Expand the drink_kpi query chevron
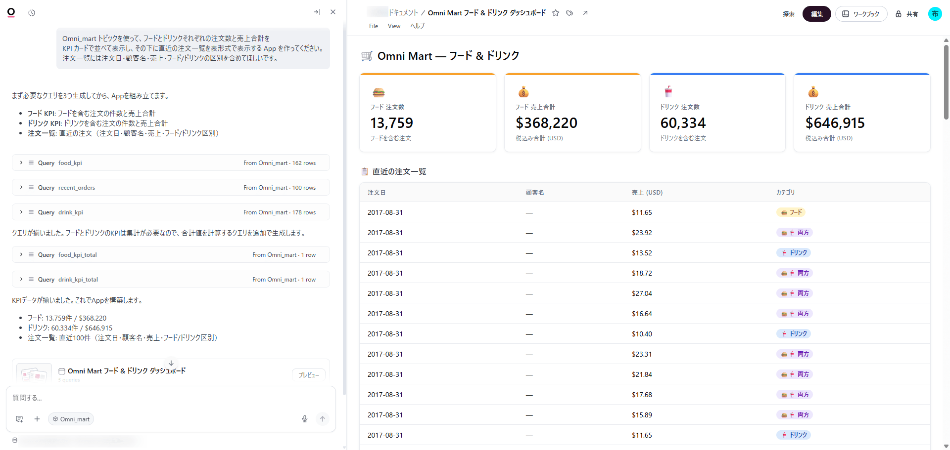The width and height of the screenshot is (950, 450). [x=21, y=212]
